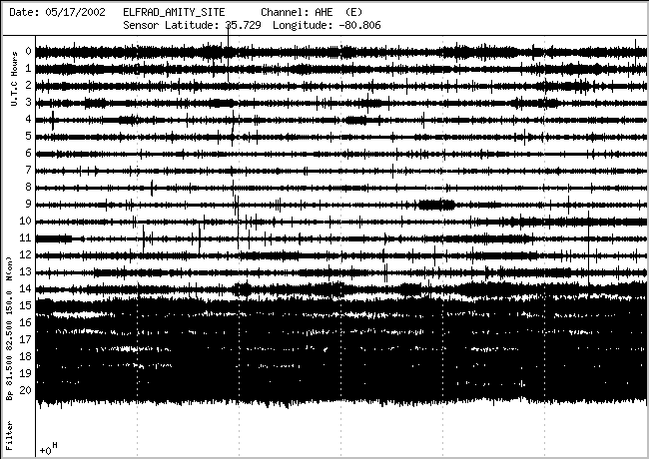Screen dimensions: 649x459
Task: Click hour label "6" on the axis
Action: 28,153
